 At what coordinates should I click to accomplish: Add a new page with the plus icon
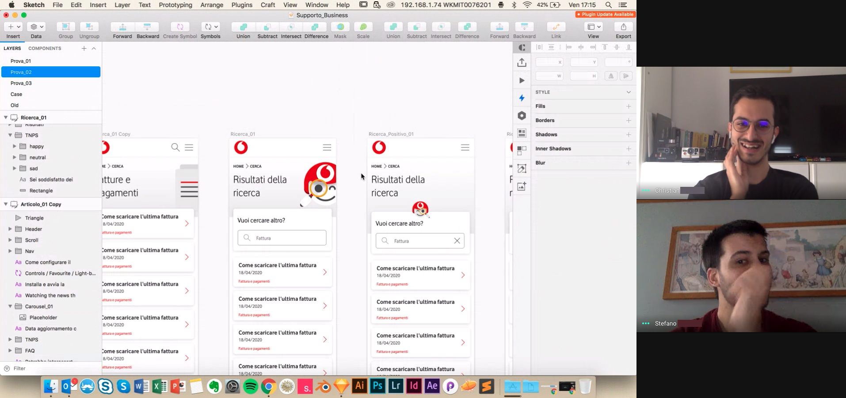(x=84, y=49)
